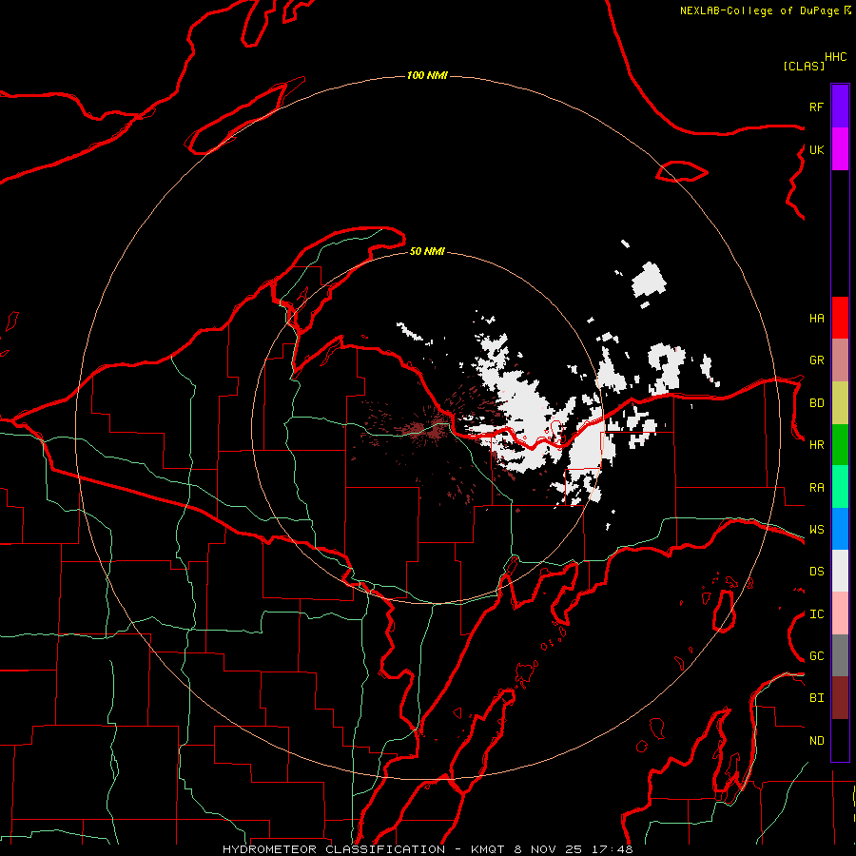
Task: Click the RF purple legend color swatch
Action: point(840,107)
